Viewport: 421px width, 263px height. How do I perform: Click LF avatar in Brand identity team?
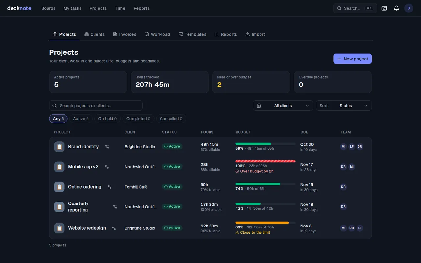click(x=352, y=147)
